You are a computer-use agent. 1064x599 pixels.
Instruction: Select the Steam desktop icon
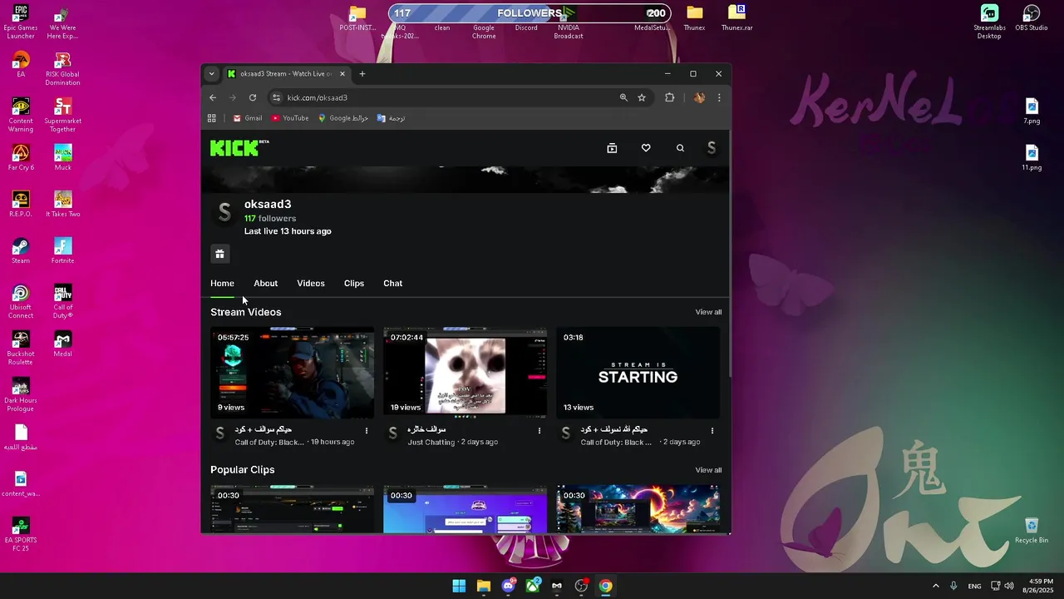pyautogui.click(x=21, y=250)
